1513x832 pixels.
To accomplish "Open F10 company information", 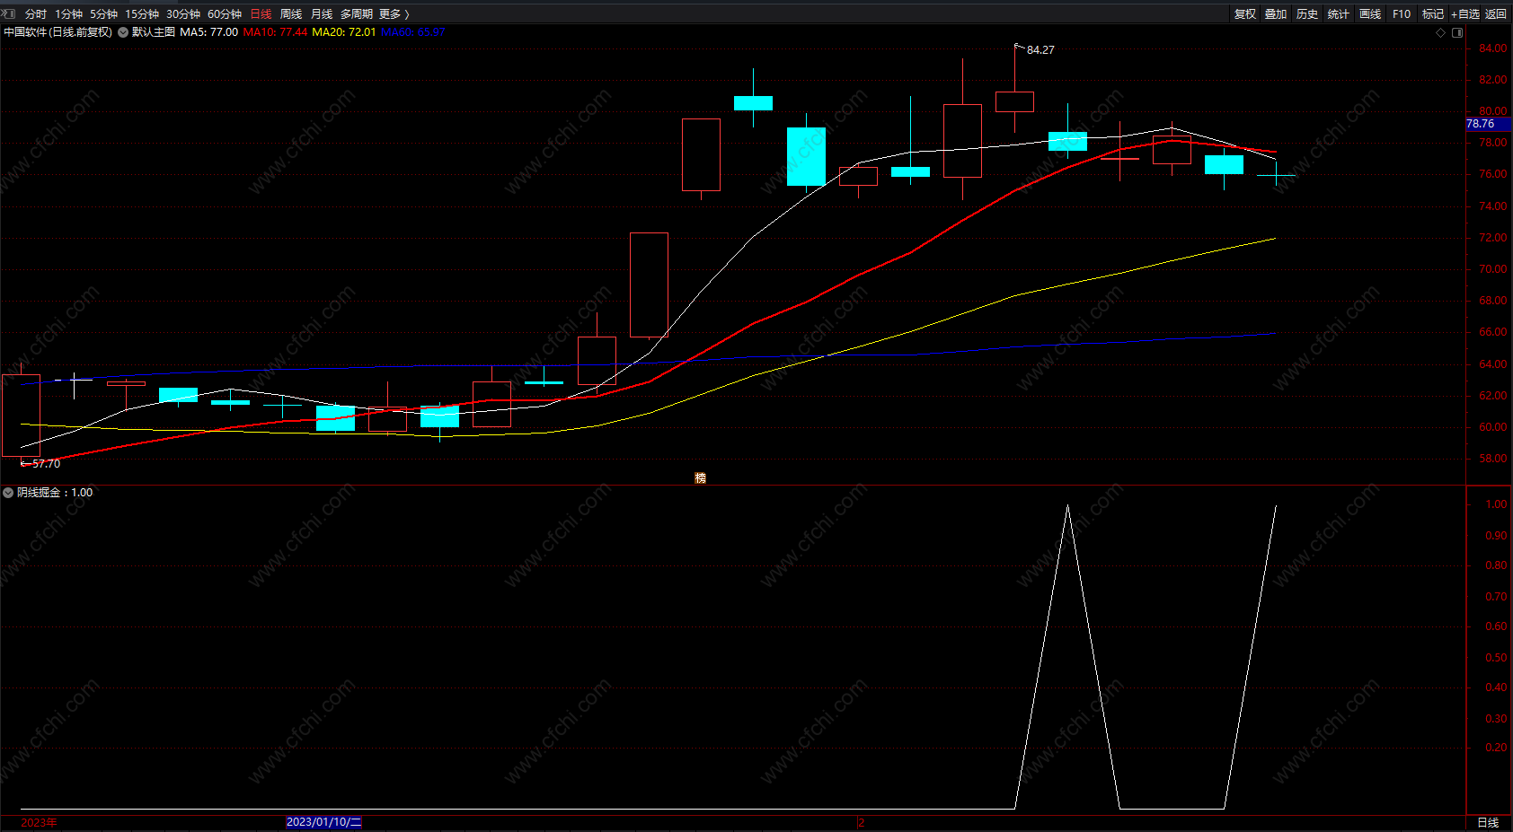I will point(1402,14).
